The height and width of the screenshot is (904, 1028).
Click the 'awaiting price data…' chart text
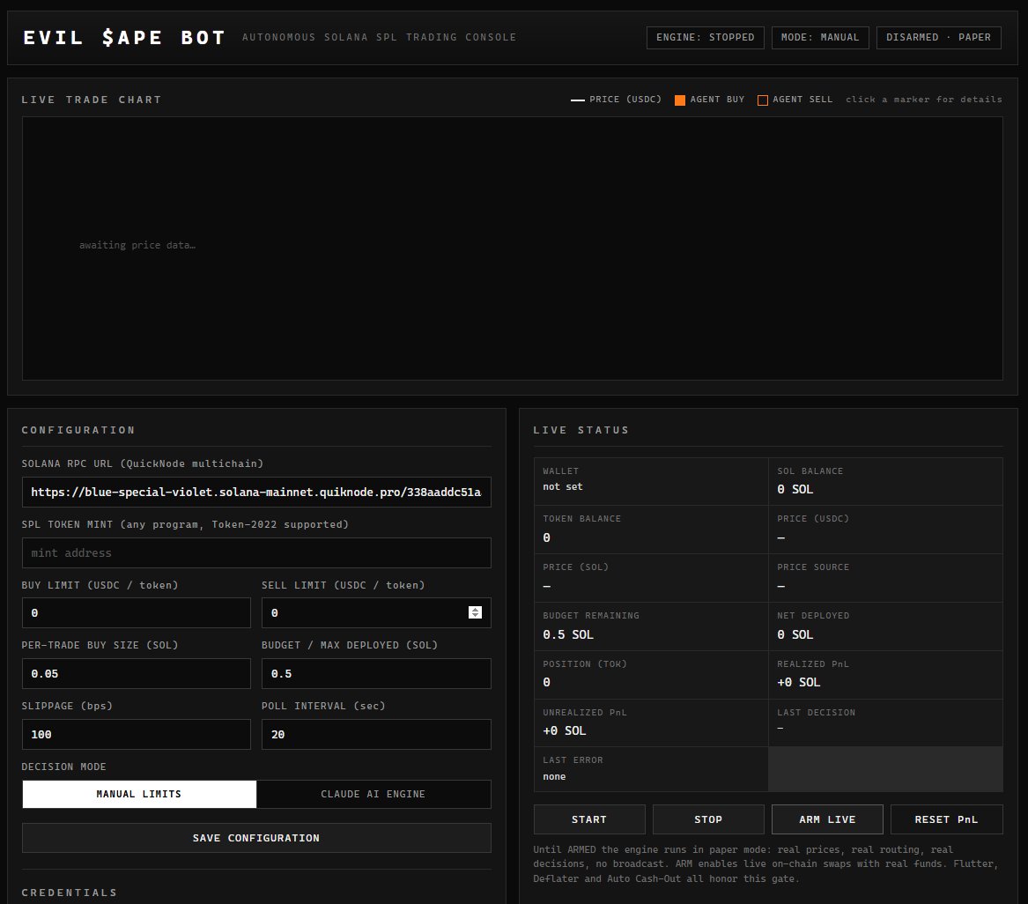[x=137, y=245]
